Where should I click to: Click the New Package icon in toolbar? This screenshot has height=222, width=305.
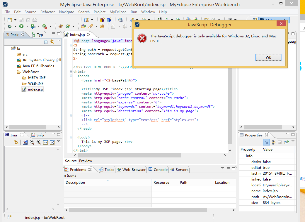61,26
